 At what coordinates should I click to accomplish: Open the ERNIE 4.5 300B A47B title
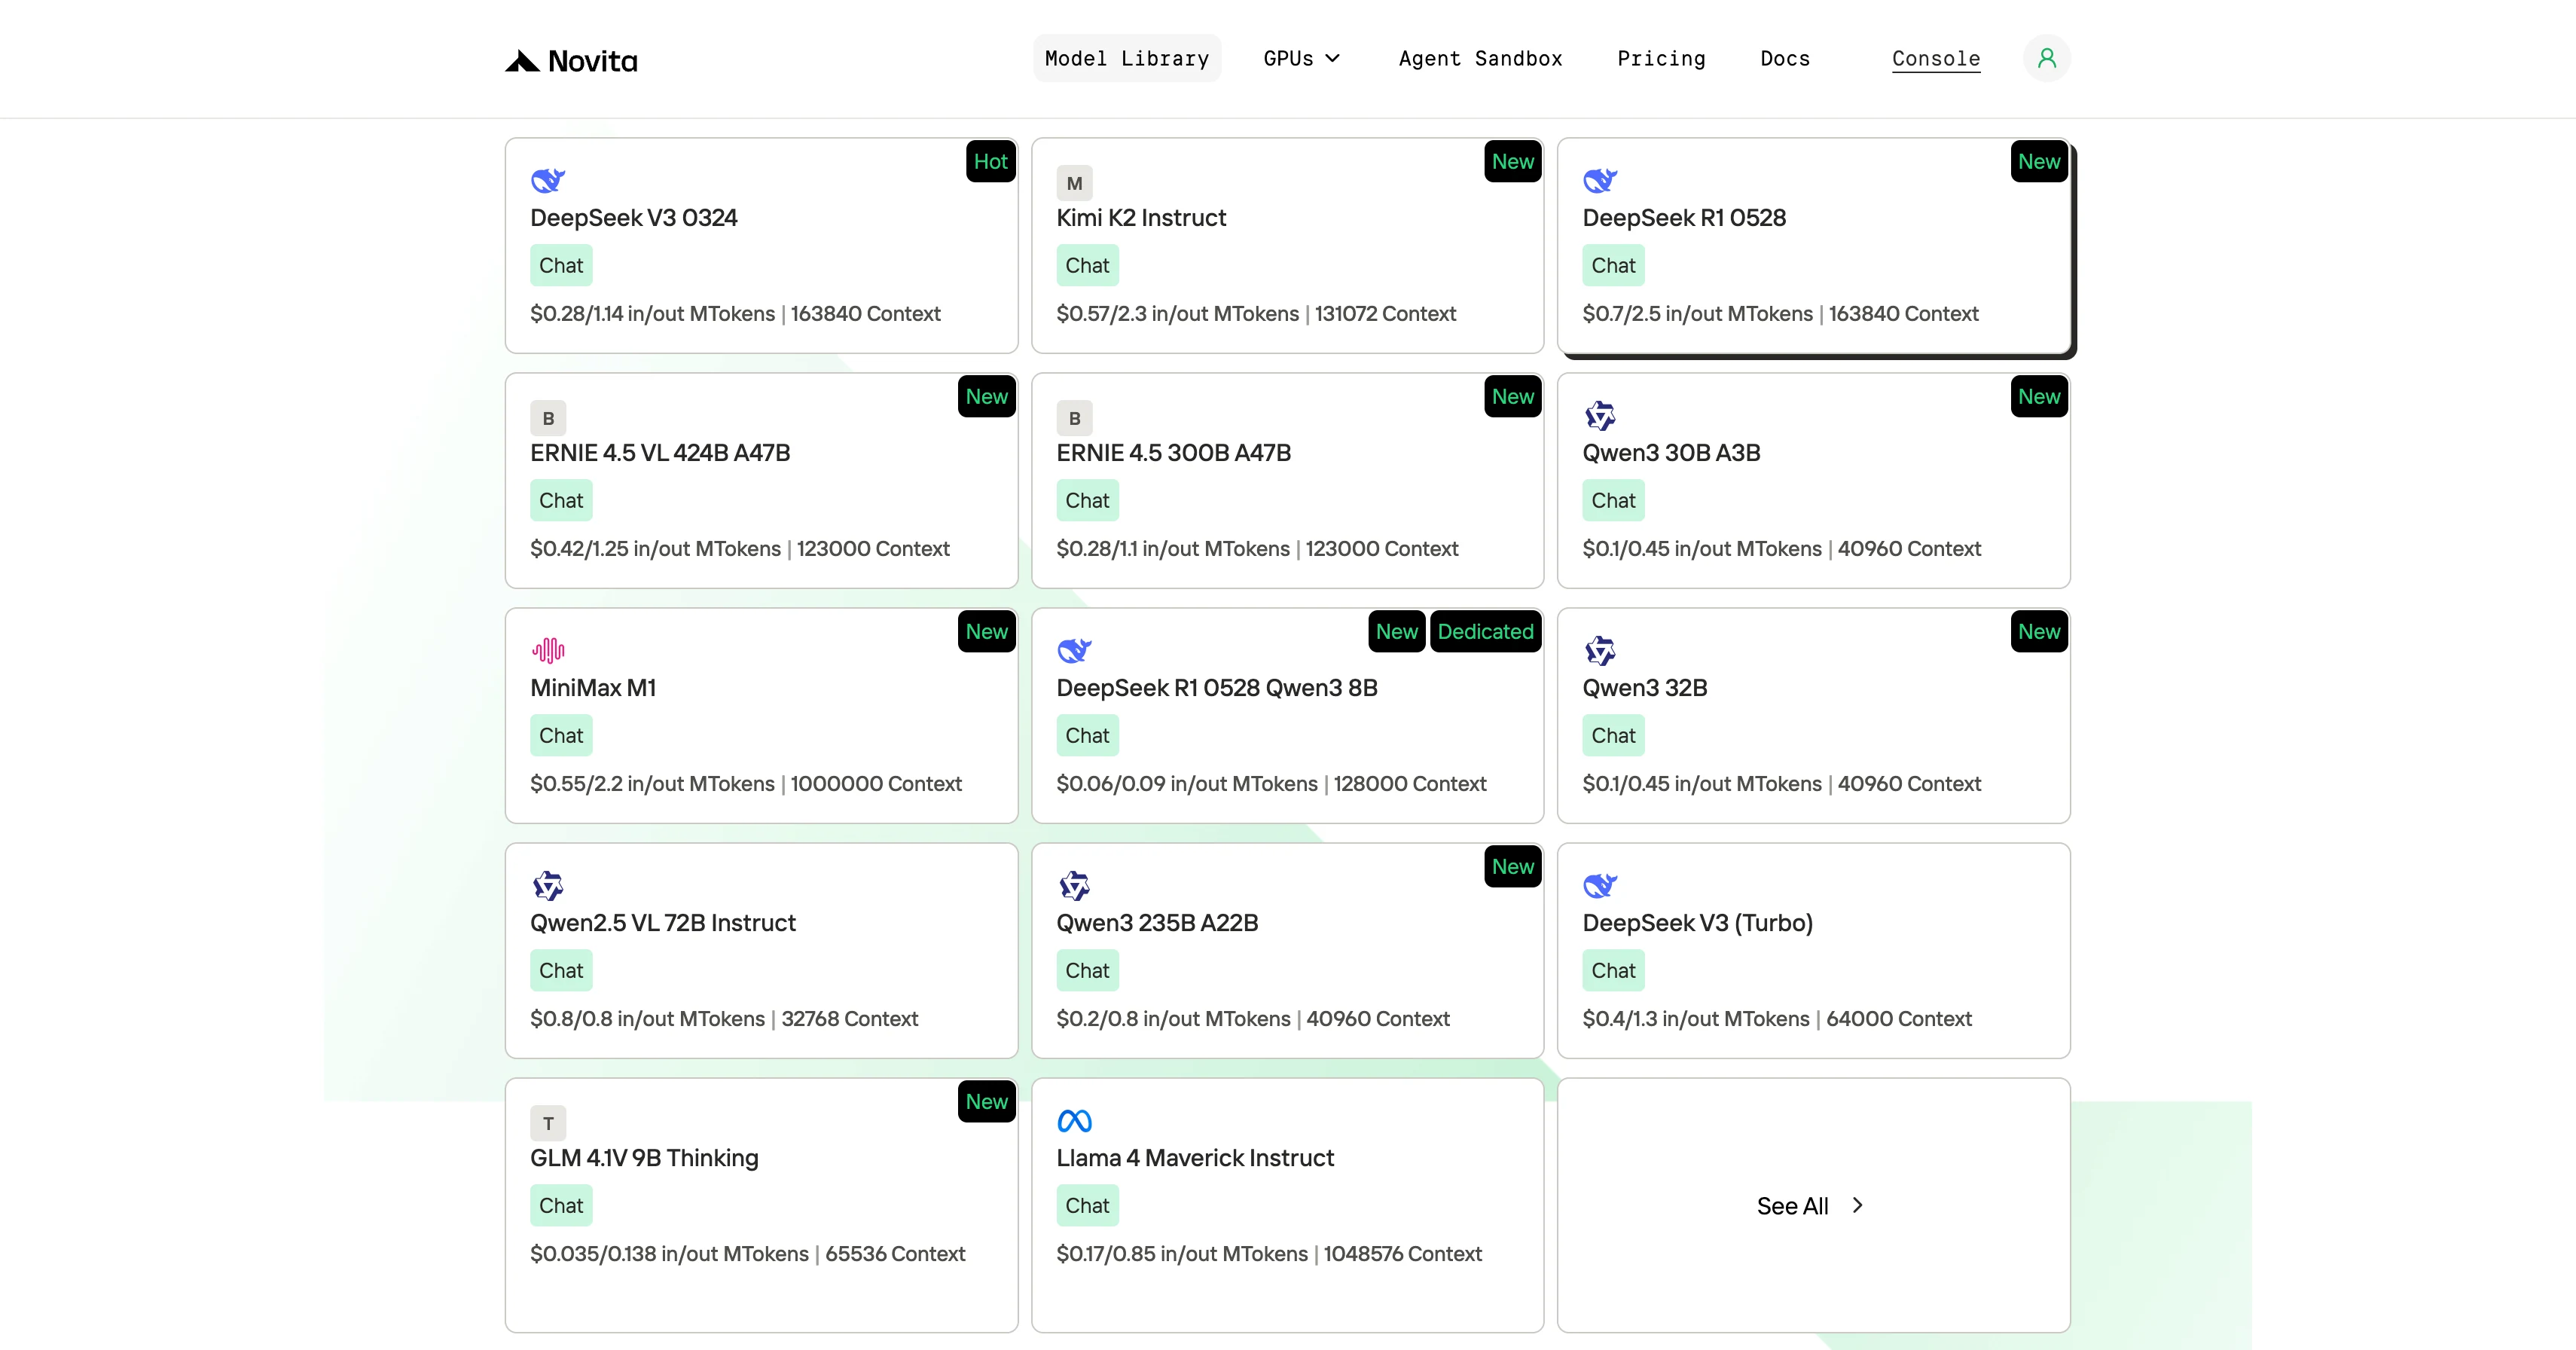(x=1173, y=453)
